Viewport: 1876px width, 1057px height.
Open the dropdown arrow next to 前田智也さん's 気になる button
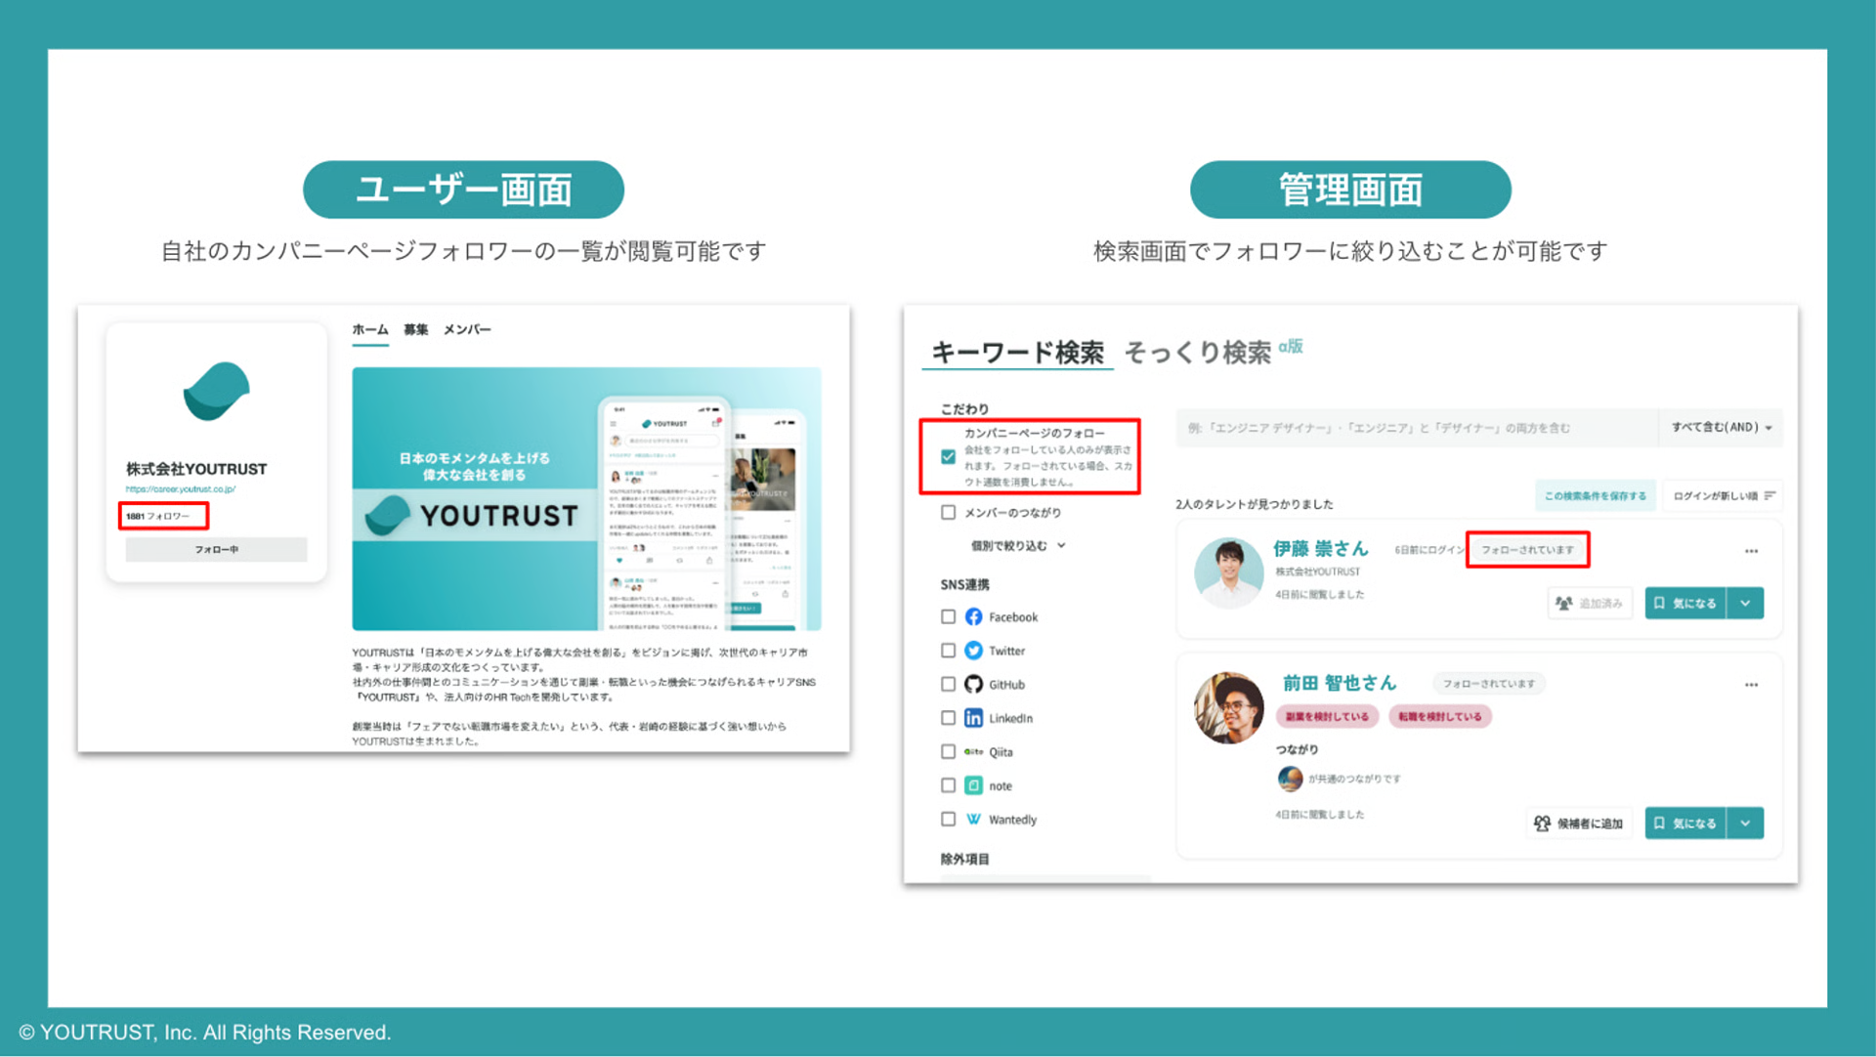point(1746,823)
